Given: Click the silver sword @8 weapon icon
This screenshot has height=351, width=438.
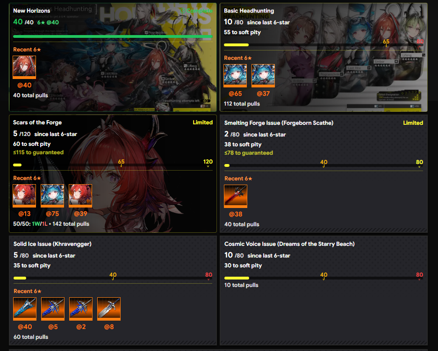Looking at the screenshot, I should click(109, 309).
